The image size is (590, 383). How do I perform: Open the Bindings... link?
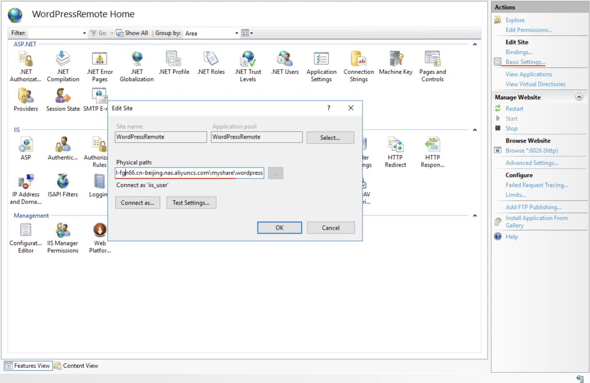pyautogui.click(x=519, y=52)
